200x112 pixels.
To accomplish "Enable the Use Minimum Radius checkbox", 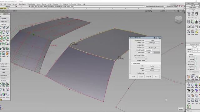I will coord(146,55).
